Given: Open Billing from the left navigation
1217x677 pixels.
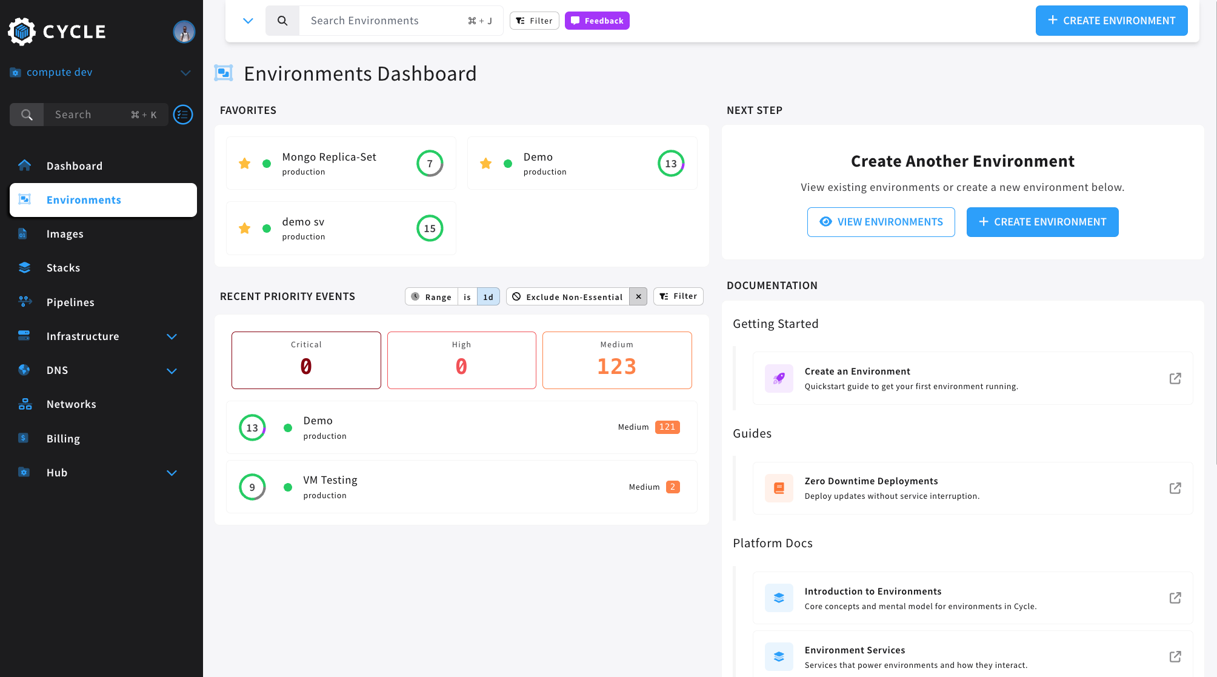Looking at the screenshot, I should point(63,438).
